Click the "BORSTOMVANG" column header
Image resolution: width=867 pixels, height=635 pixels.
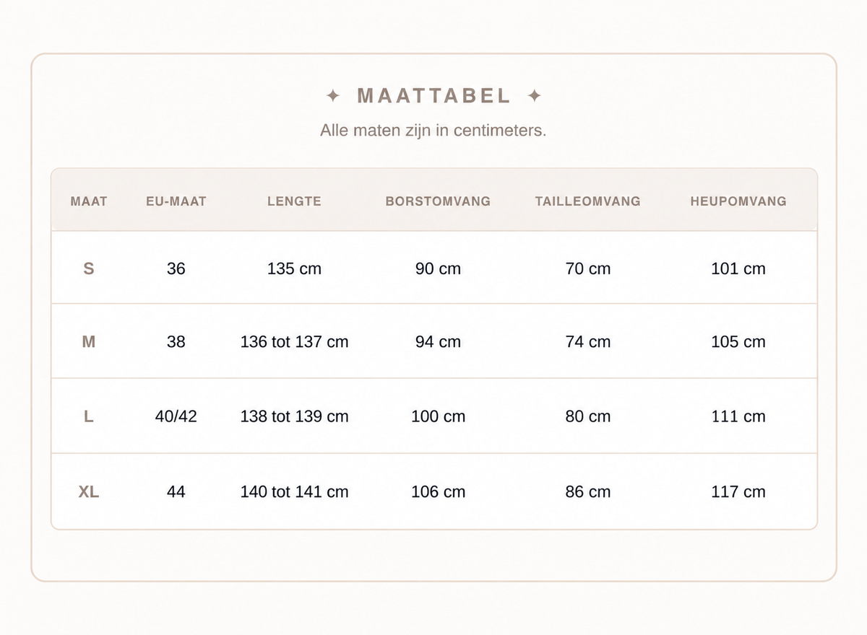438,201
